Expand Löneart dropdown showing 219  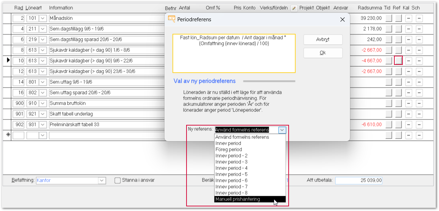43,39
